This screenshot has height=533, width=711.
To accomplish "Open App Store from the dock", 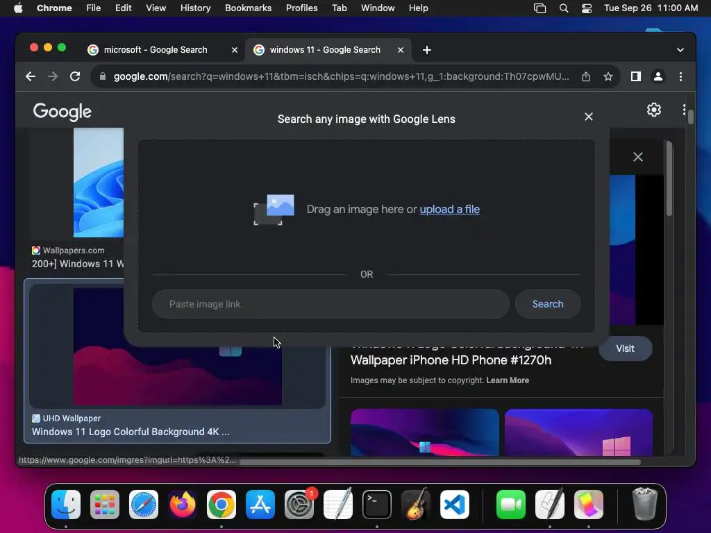I will [x=260, y=505].
